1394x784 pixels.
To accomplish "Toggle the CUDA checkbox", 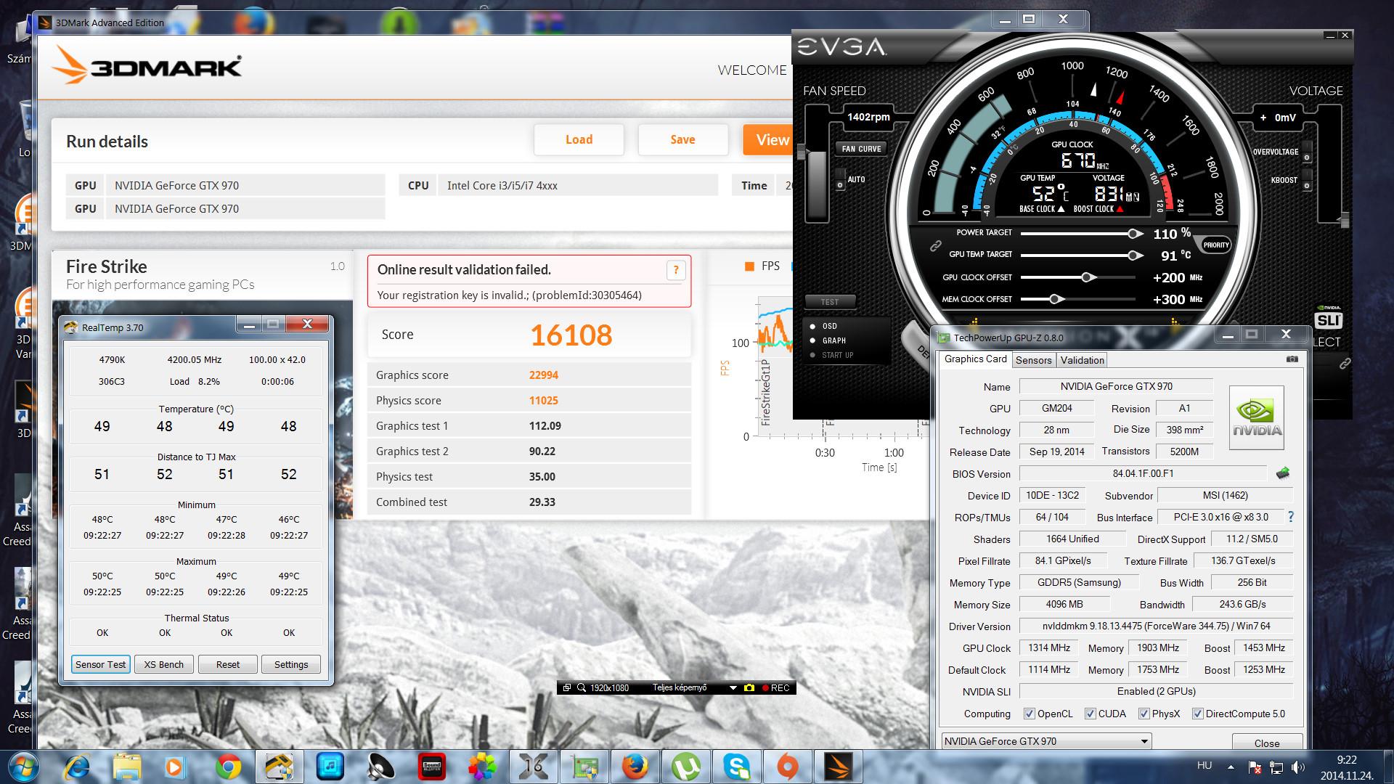I will 1090,714.
